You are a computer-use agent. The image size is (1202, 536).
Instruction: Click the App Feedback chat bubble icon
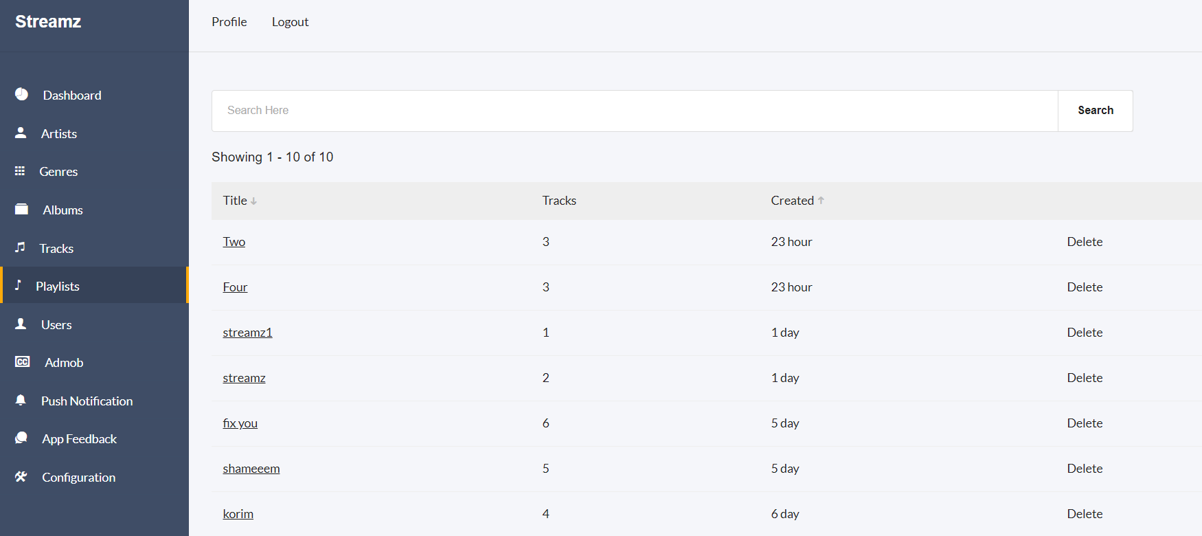[x=21, y=438]
